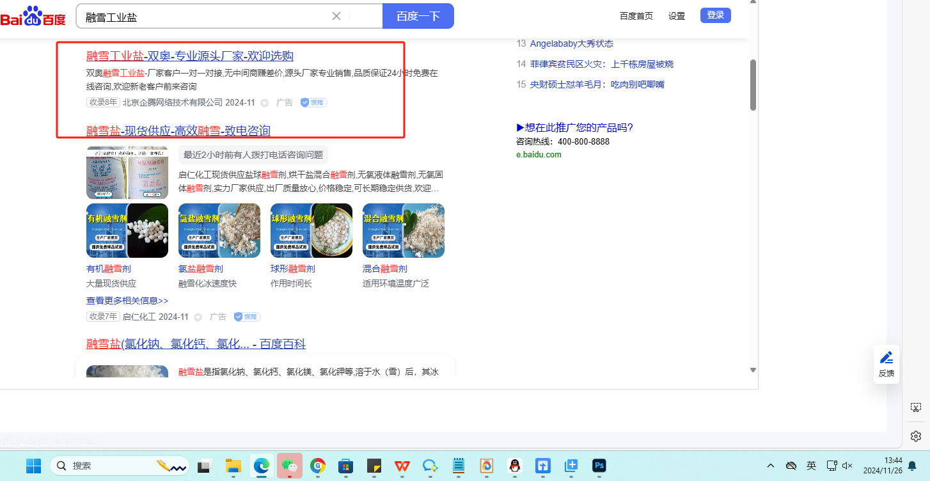Click the Baidu logo

click(33, 17)
